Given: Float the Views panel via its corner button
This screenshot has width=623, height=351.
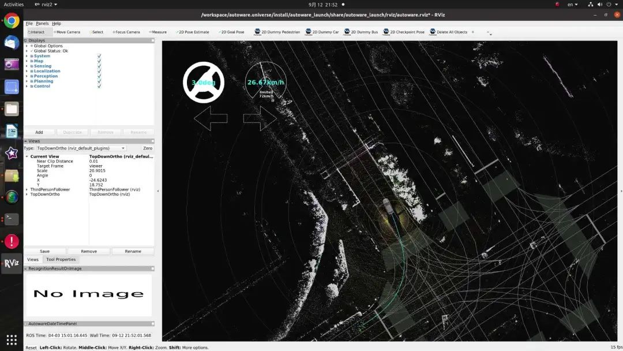Looking at the screenshot, I should (x=152, y=141).
